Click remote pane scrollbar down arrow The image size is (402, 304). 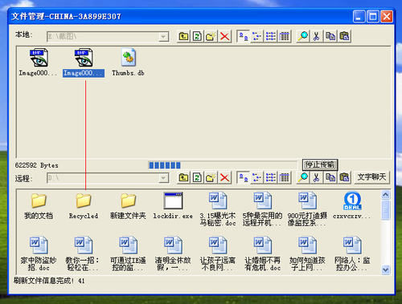[385, 270]
